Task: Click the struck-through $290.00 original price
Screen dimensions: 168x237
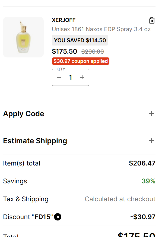Action: (x=93, y=51)
